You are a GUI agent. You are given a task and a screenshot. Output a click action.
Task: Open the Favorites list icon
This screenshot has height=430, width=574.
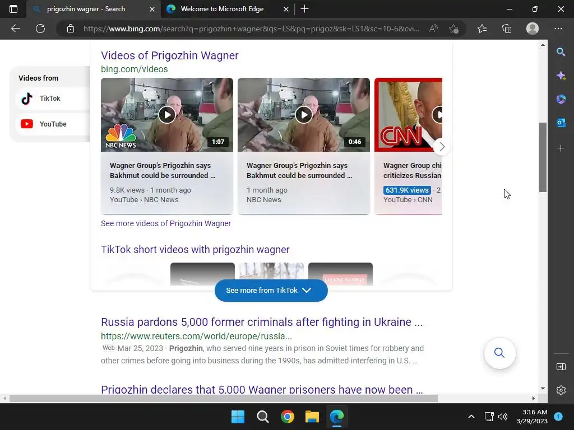point(482,29)
